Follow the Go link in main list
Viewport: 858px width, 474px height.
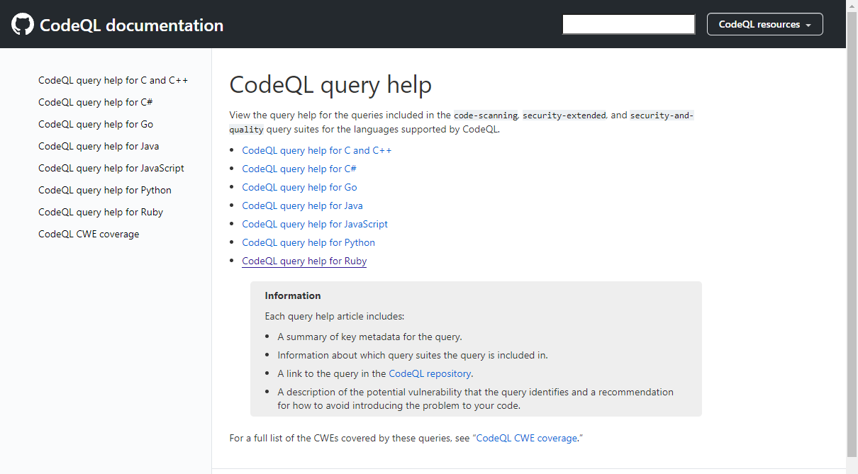click(x=299, y=187)
